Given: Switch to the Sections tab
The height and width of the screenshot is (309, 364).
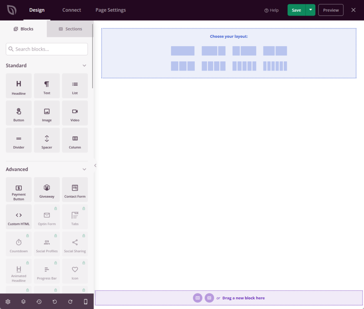Looking at the screenshot, I should [x=70, y=29].
